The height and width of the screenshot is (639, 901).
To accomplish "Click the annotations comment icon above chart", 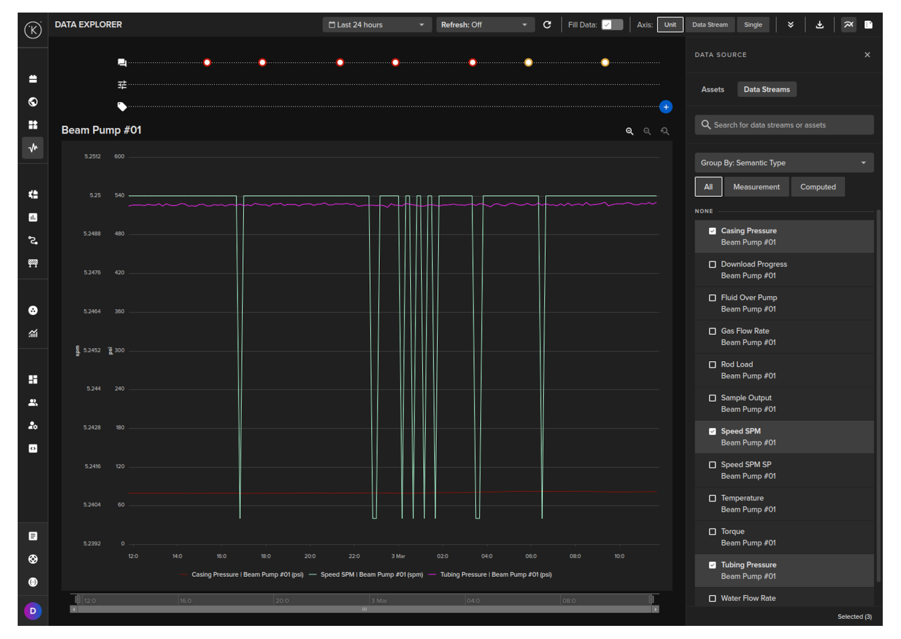I will click(122, 63).
